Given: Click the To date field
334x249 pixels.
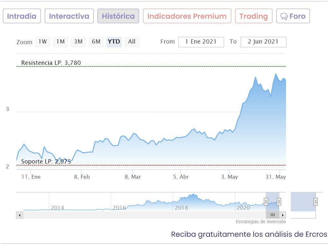Looking at the screenshot, I should [263, 42].
